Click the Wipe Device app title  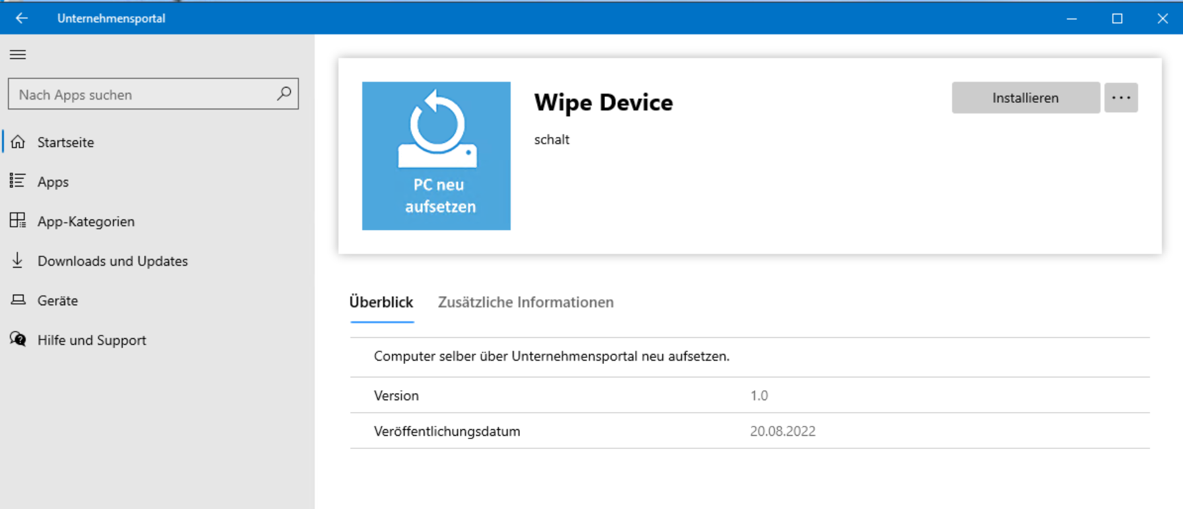tap(603, 102)
